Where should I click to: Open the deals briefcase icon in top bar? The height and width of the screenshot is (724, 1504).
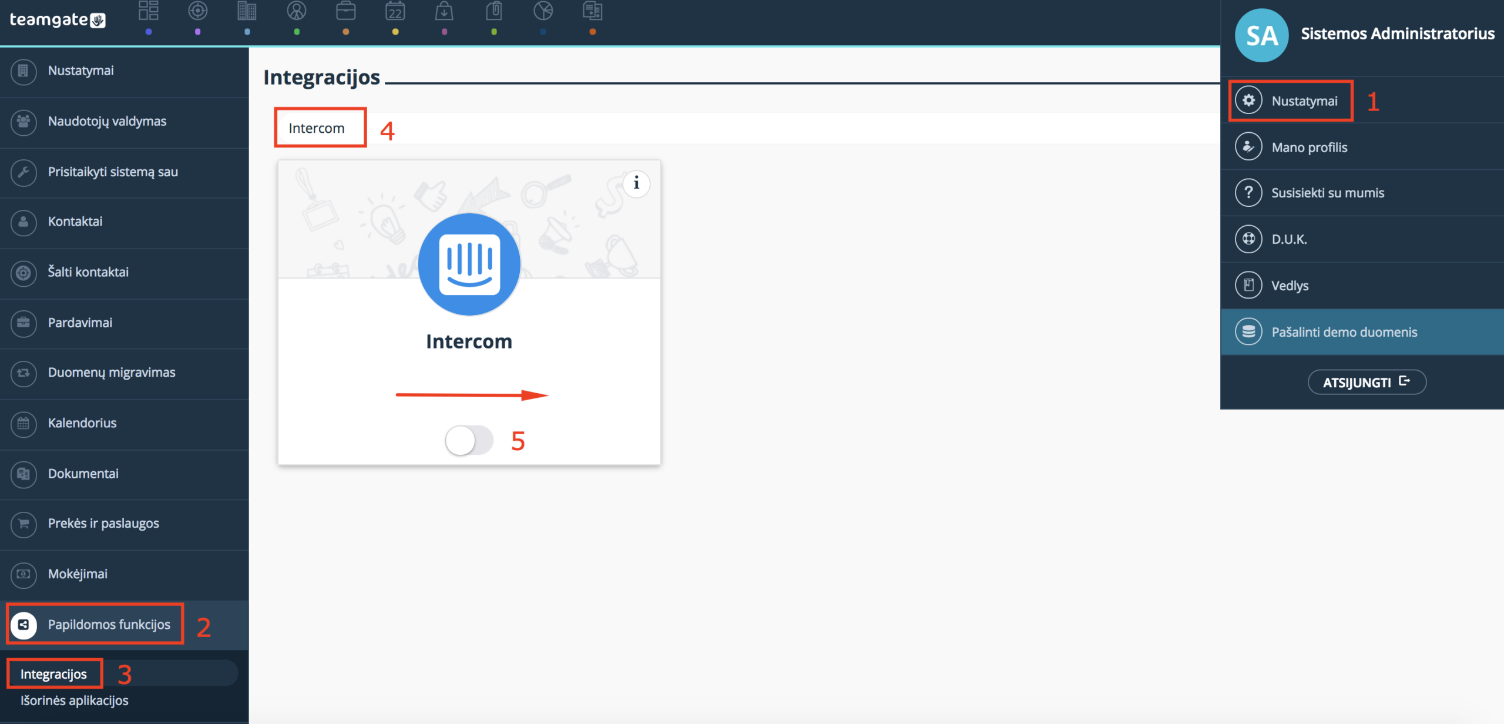pyautogui.click(x=346, y=11)
